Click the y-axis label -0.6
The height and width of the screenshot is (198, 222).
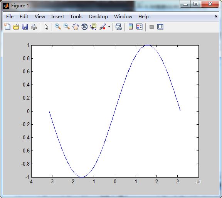(25, 151)
